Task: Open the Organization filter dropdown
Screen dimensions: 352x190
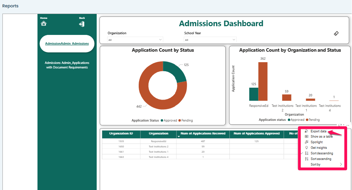Action: click(x=135, y=40)
